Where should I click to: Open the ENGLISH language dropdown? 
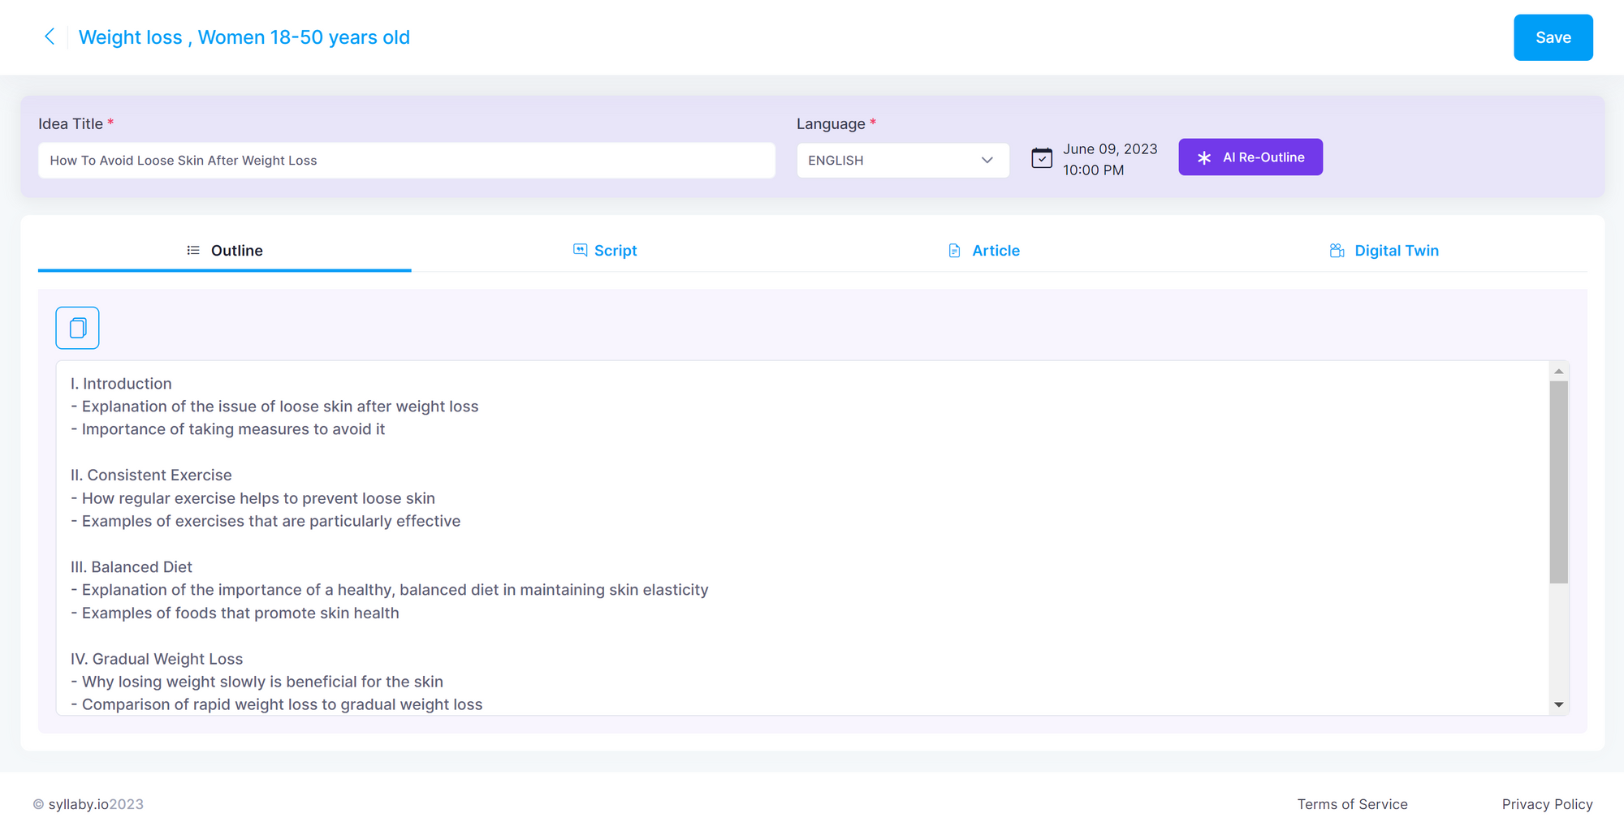click(x=903, y=161)
